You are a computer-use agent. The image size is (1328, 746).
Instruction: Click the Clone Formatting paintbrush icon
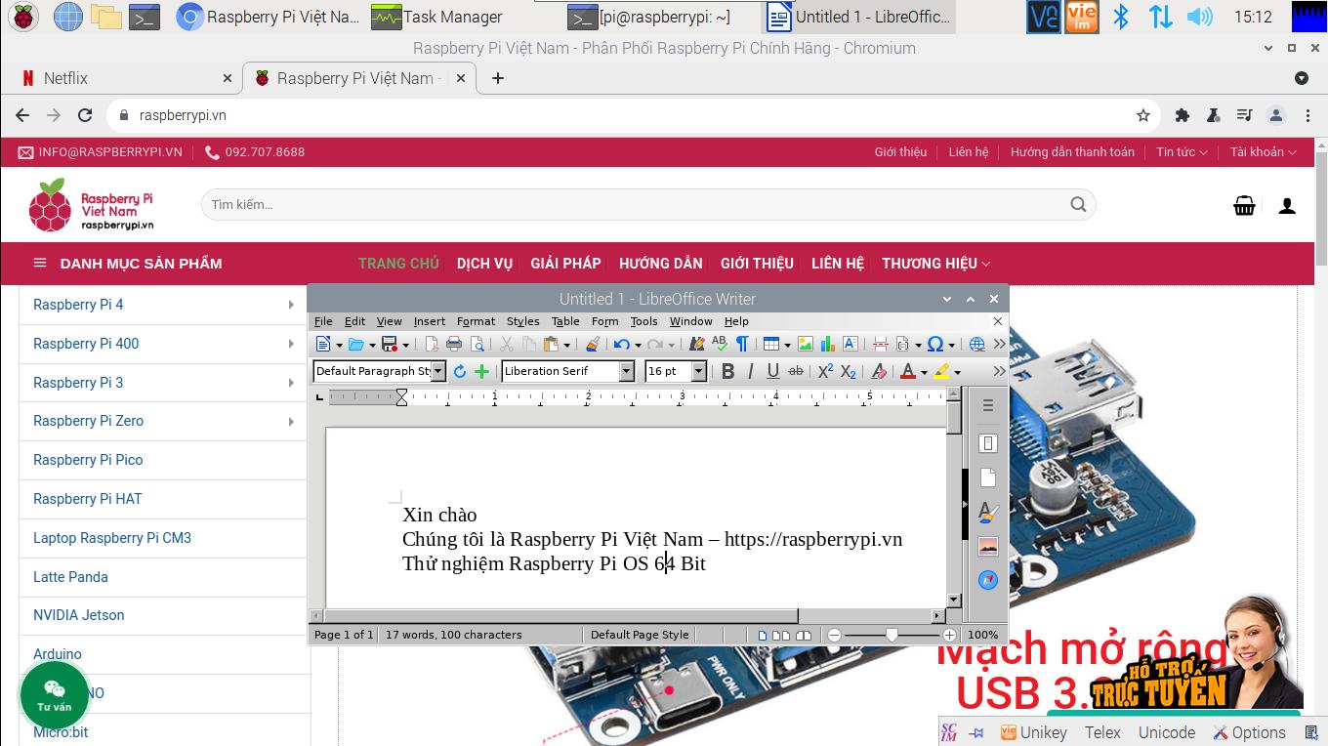[x=592, y=344]
